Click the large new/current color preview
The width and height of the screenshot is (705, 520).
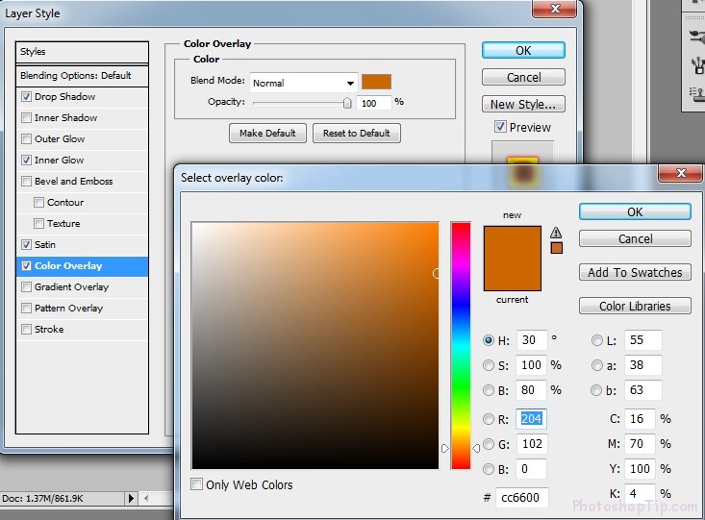coord(512,259)
